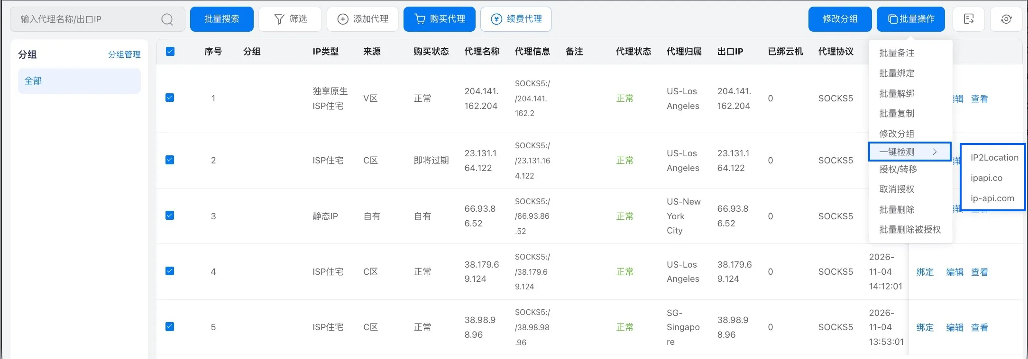Choose ip-api.com detection option

(992, 198)
